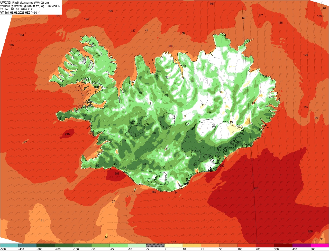Click the flux value '109' in the top right
This screenshot has width=329, height=251.
(319, 16)
